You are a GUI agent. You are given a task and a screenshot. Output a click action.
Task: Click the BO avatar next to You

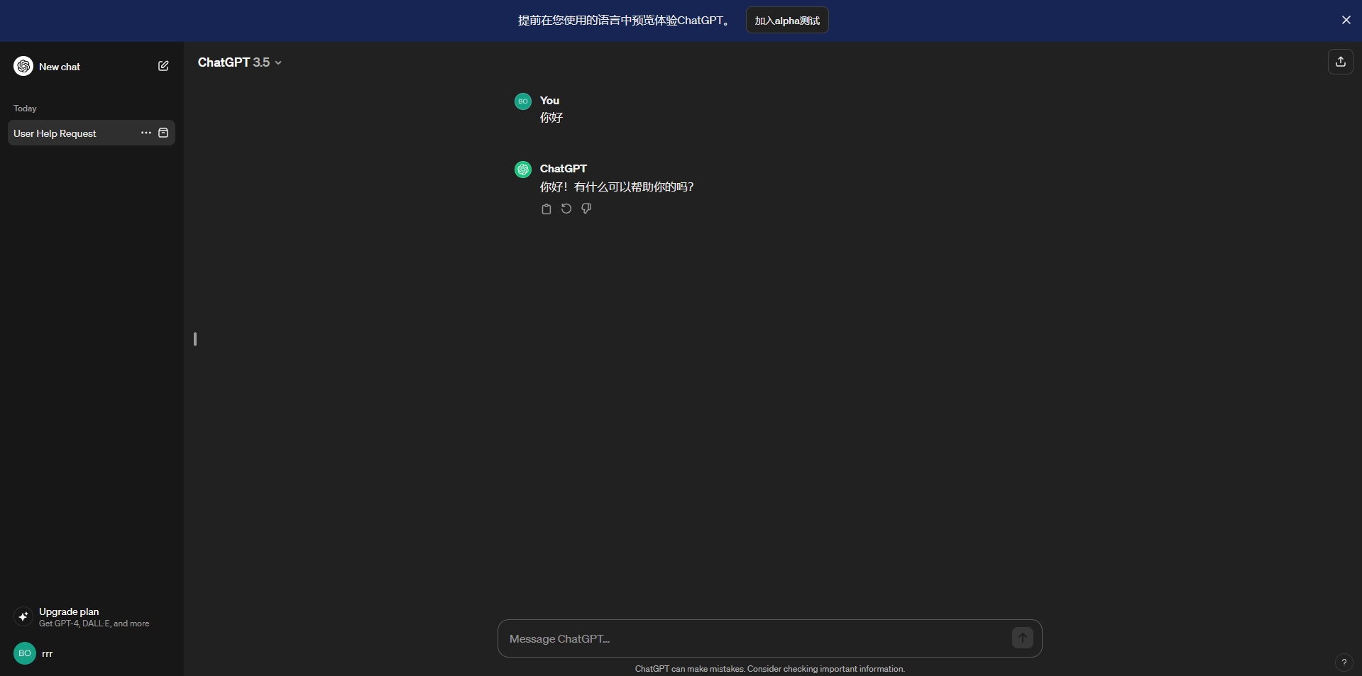[x=523, y=101]
